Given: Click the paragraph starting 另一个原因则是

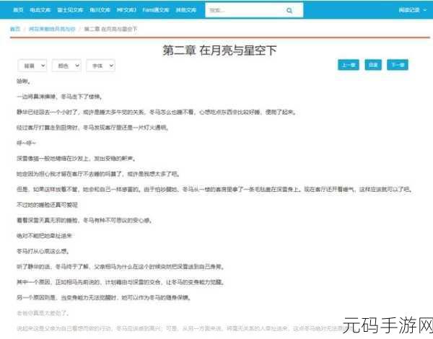Looking at the screenshot, I should coord(104,298).
